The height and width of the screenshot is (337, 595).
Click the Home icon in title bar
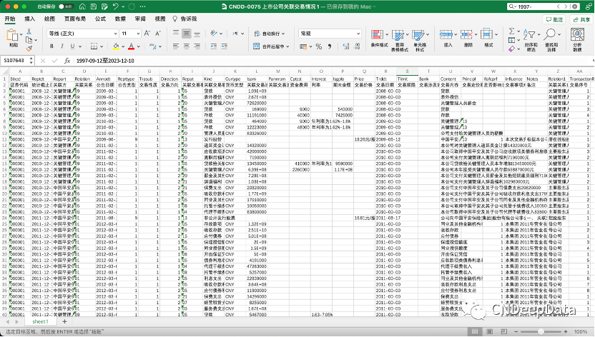pyautogui.click(x=82, y=6)
